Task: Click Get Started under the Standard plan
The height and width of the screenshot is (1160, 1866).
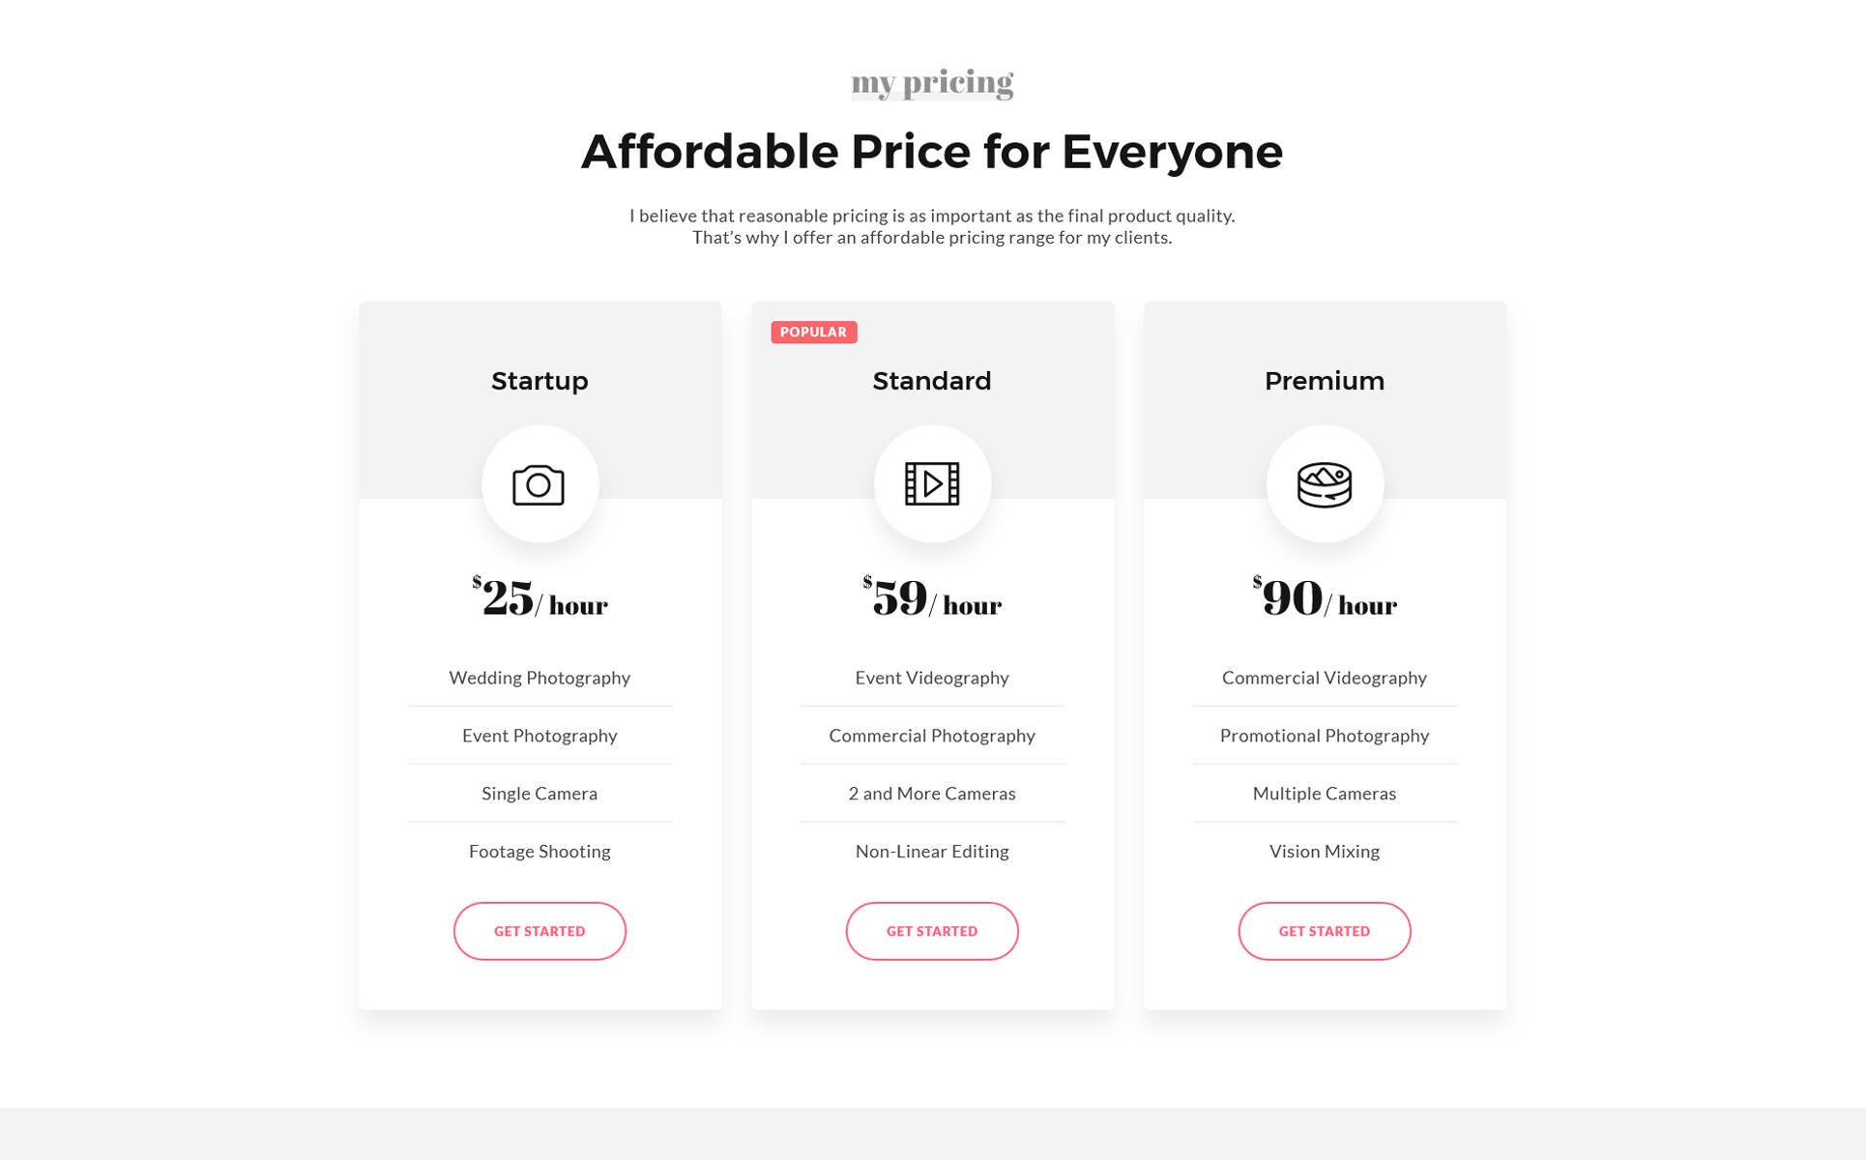Action: coord(932,931)
